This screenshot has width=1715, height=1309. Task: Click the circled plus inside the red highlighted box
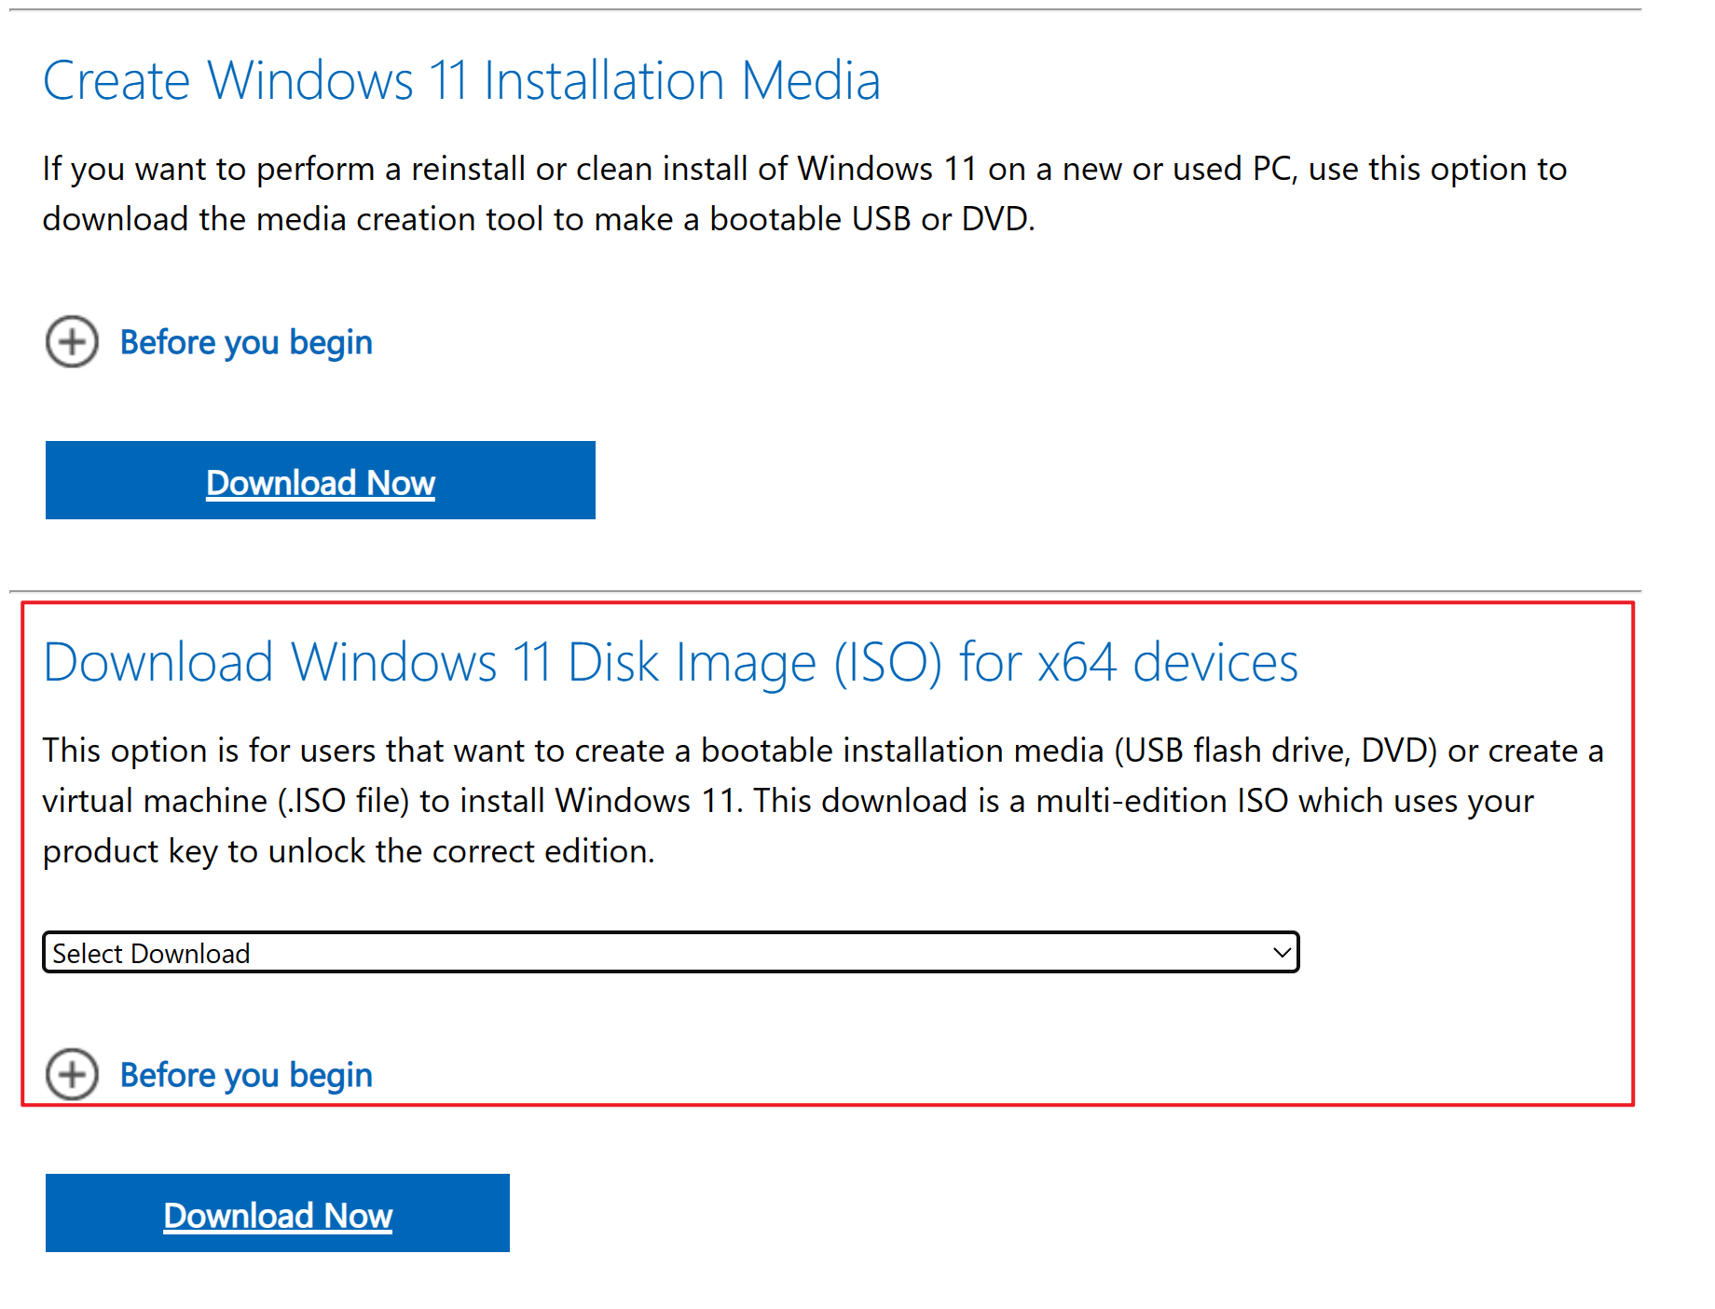[71, 1075]
